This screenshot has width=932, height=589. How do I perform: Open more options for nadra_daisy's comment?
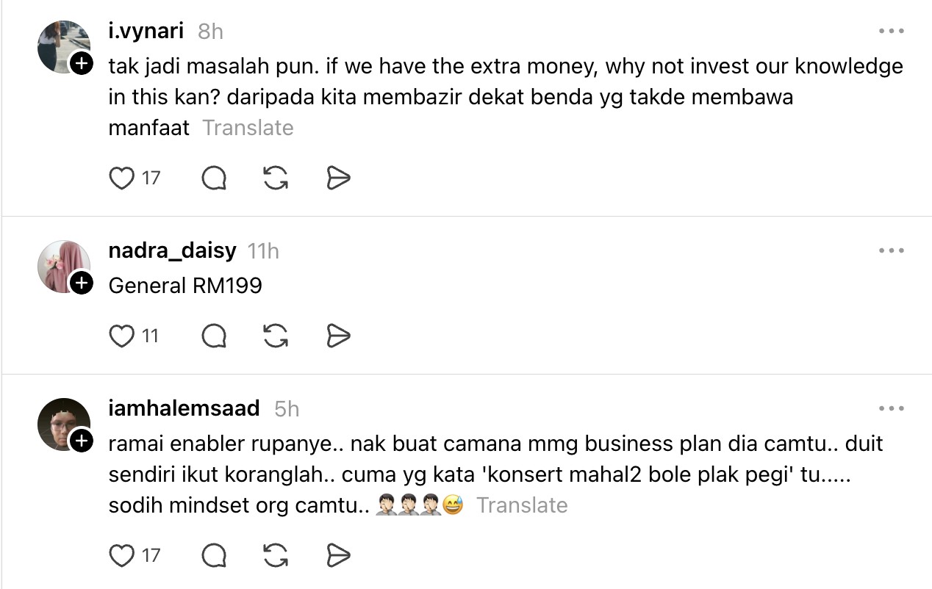pos(891,251)
